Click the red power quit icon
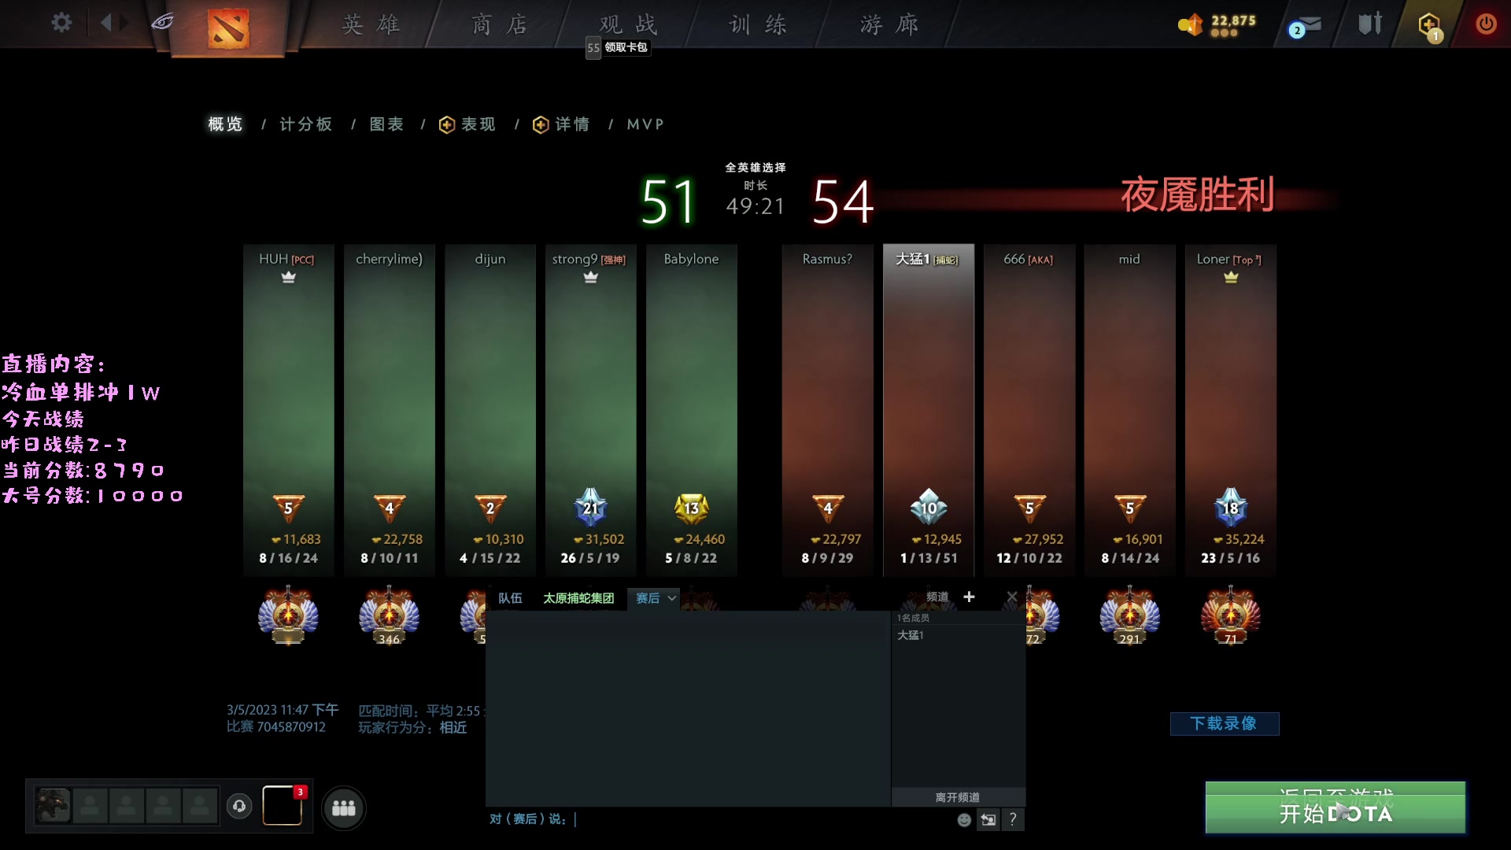Image resolution: width=1511 pixels, height=850 pixels. coord(1486,24)
